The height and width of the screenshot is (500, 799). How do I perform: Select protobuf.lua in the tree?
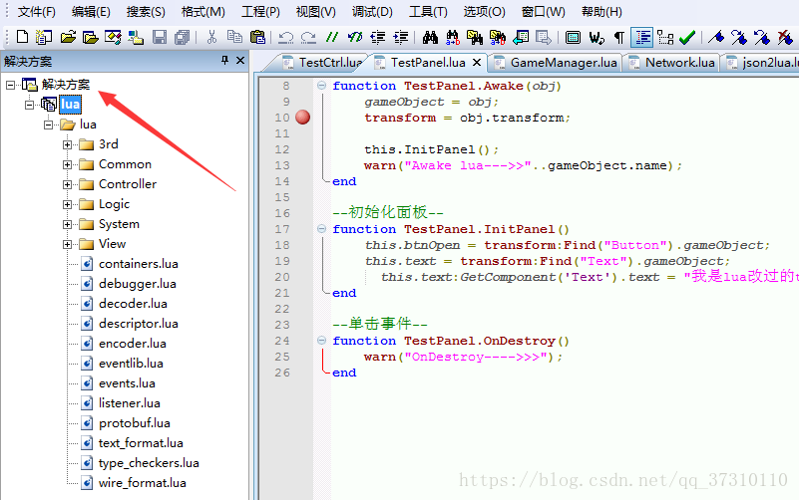[x=135, y=423]
